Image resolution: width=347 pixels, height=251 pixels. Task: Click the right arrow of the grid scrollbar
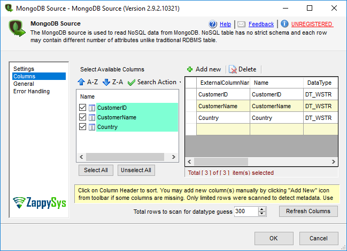coord(333,161)
